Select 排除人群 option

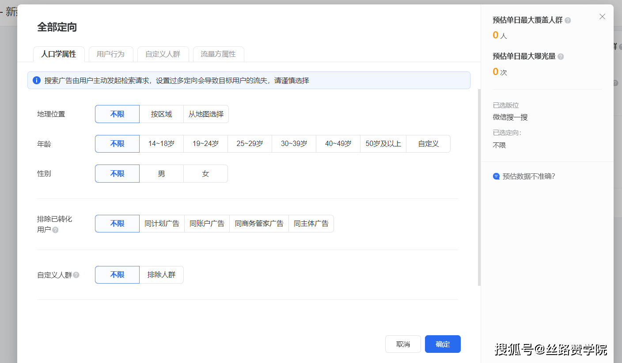[x=161, y=275]
